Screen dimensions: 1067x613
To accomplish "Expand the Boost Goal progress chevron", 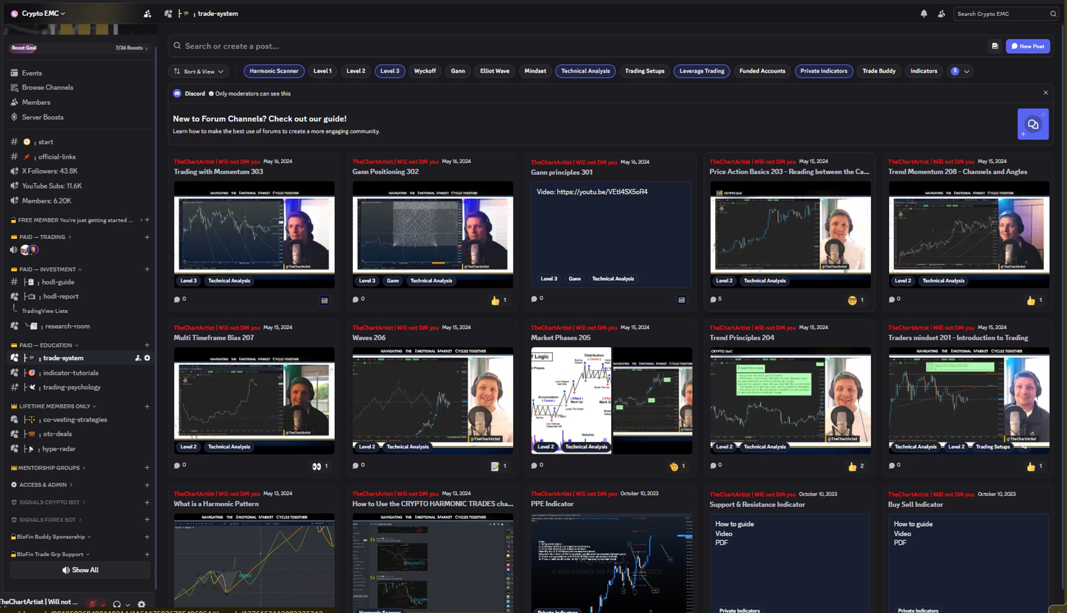I will click(146, 48).
